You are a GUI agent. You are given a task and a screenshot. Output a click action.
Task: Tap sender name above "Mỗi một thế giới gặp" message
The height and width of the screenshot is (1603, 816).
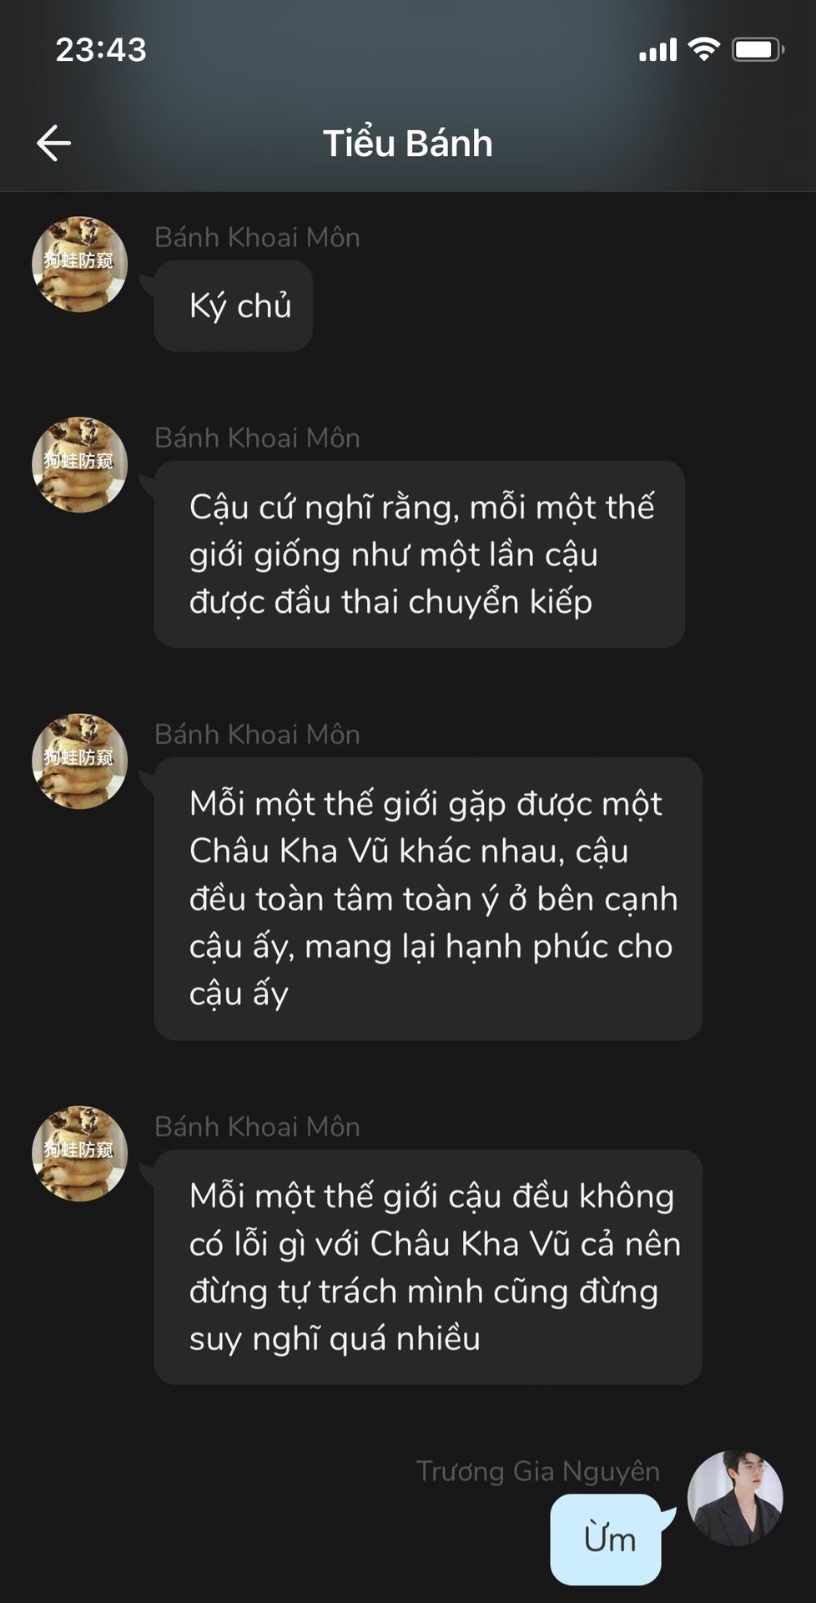pyautogui.click(x=257, y=734)
